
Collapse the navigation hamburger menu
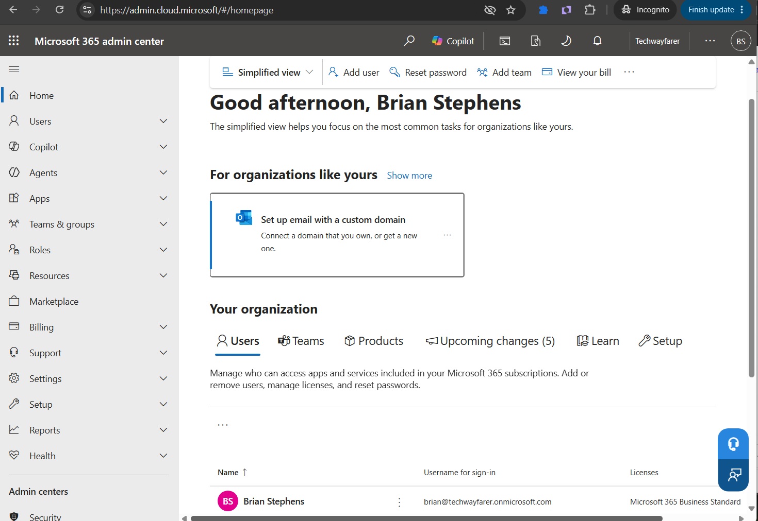click(14, 69)
